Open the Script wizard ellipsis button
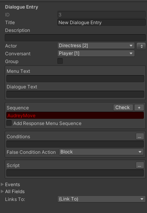The width and height of the screenshot is (147, 213). click(140, 165)
